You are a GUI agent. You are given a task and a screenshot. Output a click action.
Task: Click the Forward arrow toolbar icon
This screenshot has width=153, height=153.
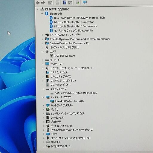tap(43, 3)
